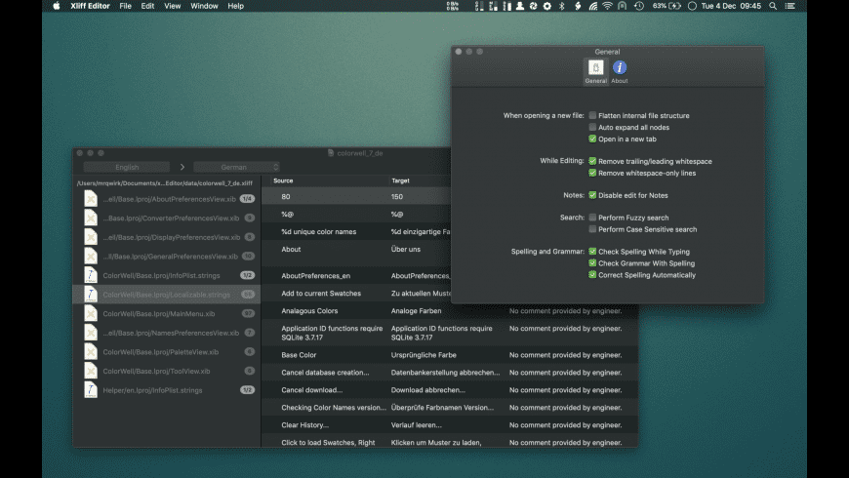The image size is (849, 478).
Task: Open the English source language selector
Action: click(127, 167)
